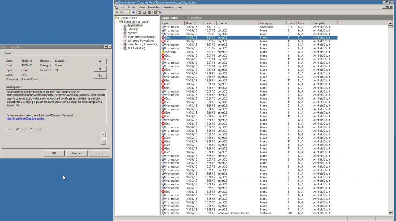
Task: Click the Up One Level toolbar icon
Action: (128, 12)
